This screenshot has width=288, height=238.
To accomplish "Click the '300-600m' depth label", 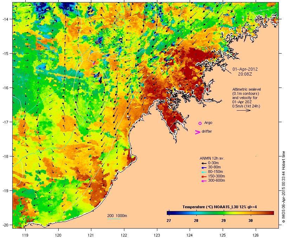I will (216, 181).
